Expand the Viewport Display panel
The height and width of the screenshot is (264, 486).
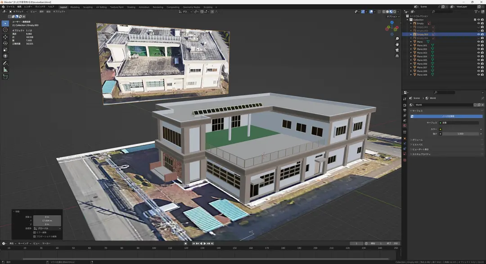pos(420,149)
